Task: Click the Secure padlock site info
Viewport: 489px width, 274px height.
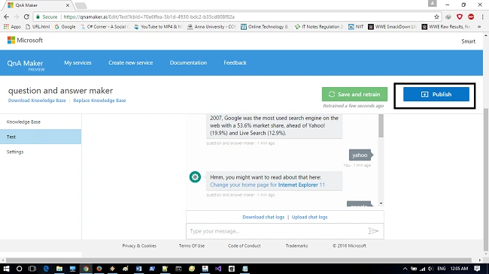Action: click(x=47, y=17)
